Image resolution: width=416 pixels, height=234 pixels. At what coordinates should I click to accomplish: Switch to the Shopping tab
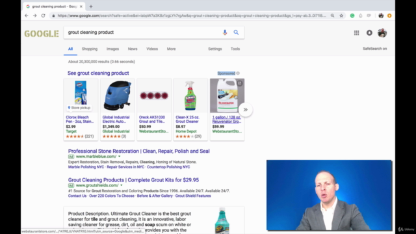[90, 49]
